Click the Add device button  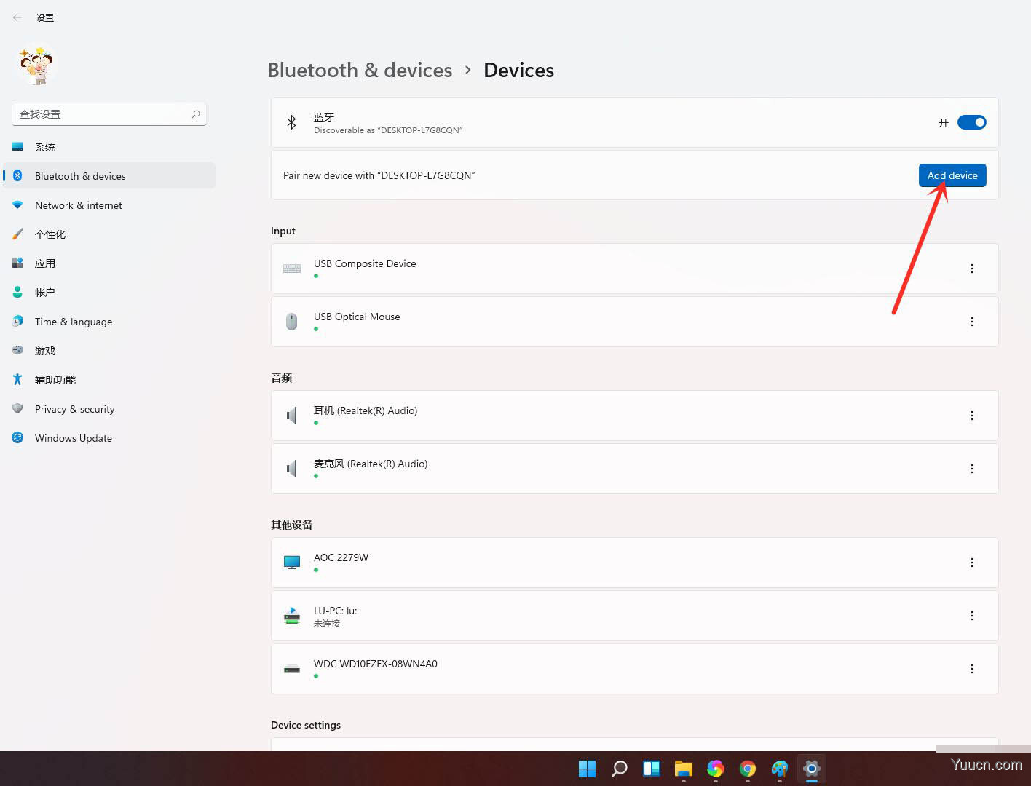tap(952, 175)
